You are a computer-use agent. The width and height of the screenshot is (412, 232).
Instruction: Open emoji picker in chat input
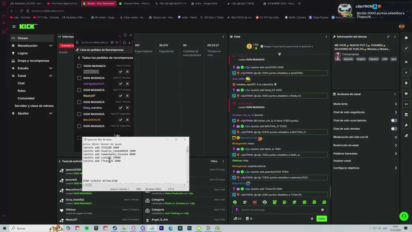pyautogui.click(x=323, y=210)
